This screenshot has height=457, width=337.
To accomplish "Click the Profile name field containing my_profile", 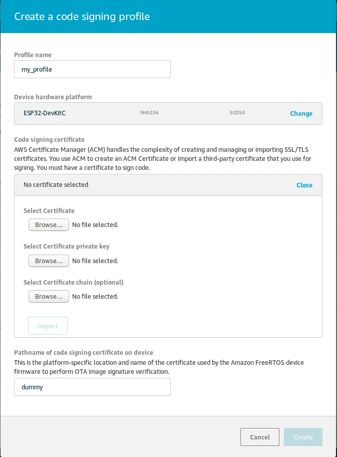I will (92, 70).
